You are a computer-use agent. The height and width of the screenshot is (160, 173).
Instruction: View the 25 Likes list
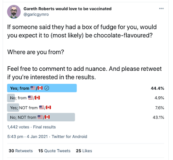[84, 151]
